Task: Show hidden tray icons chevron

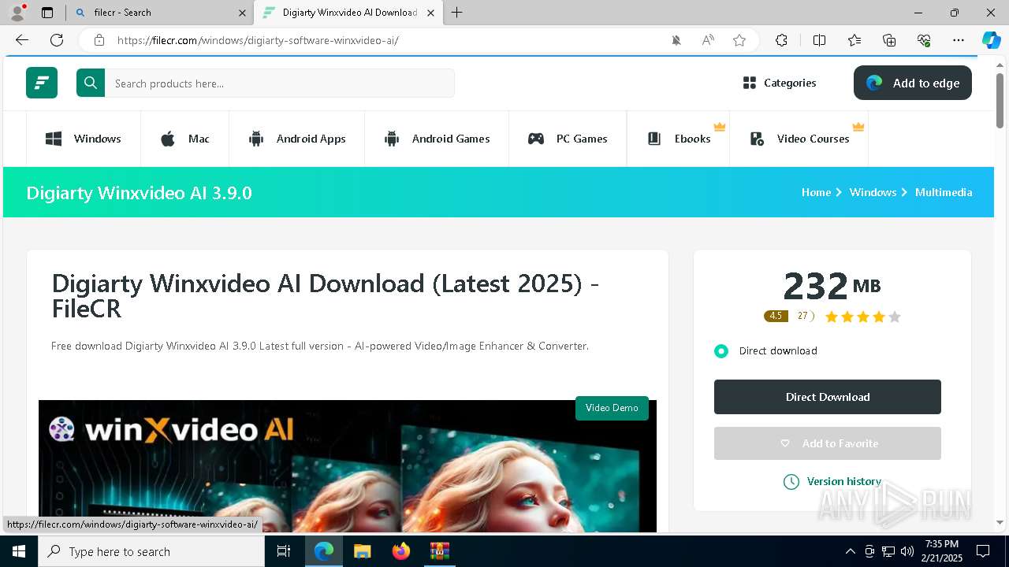Action: (850, 551)
